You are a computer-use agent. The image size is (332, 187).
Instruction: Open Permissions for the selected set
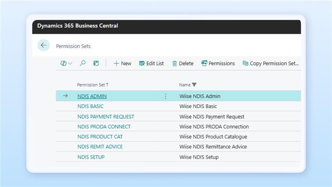point(218,63)
